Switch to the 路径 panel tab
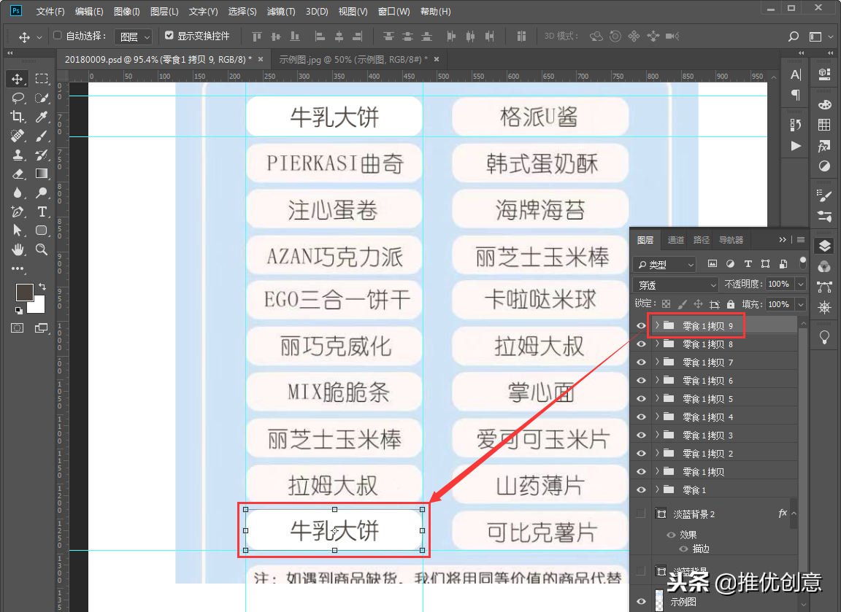The height and width of the screenshot is (612, 841). (701, 240)
